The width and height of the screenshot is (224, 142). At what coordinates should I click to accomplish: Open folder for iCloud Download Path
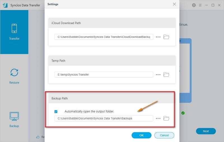click(166, 37)
